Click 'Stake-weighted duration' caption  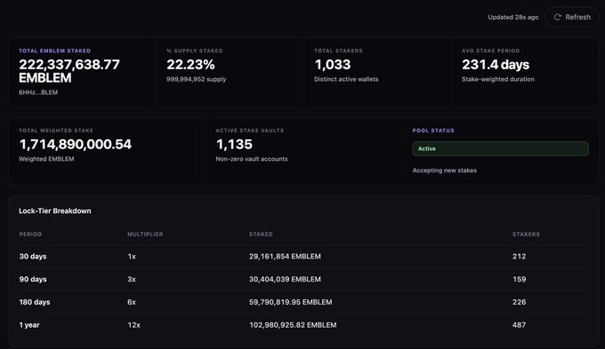(498, 79)
